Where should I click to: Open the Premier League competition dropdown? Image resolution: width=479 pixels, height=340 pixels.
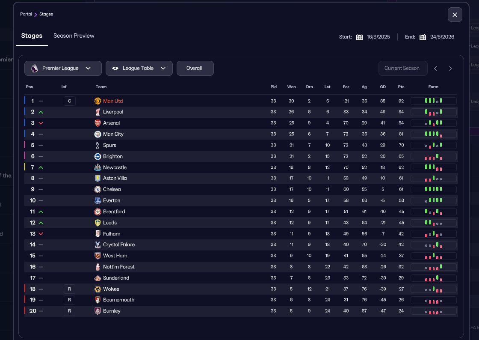tap(63, 68)
